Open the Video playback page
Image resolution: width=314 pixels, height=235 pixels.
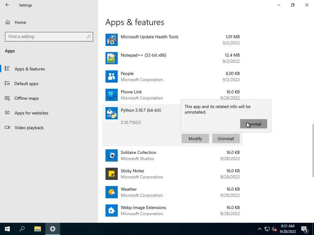tap(49, 128)
